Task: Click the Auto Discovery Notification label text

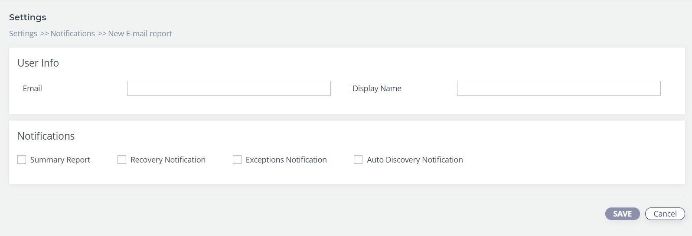Action: [415, 160]
